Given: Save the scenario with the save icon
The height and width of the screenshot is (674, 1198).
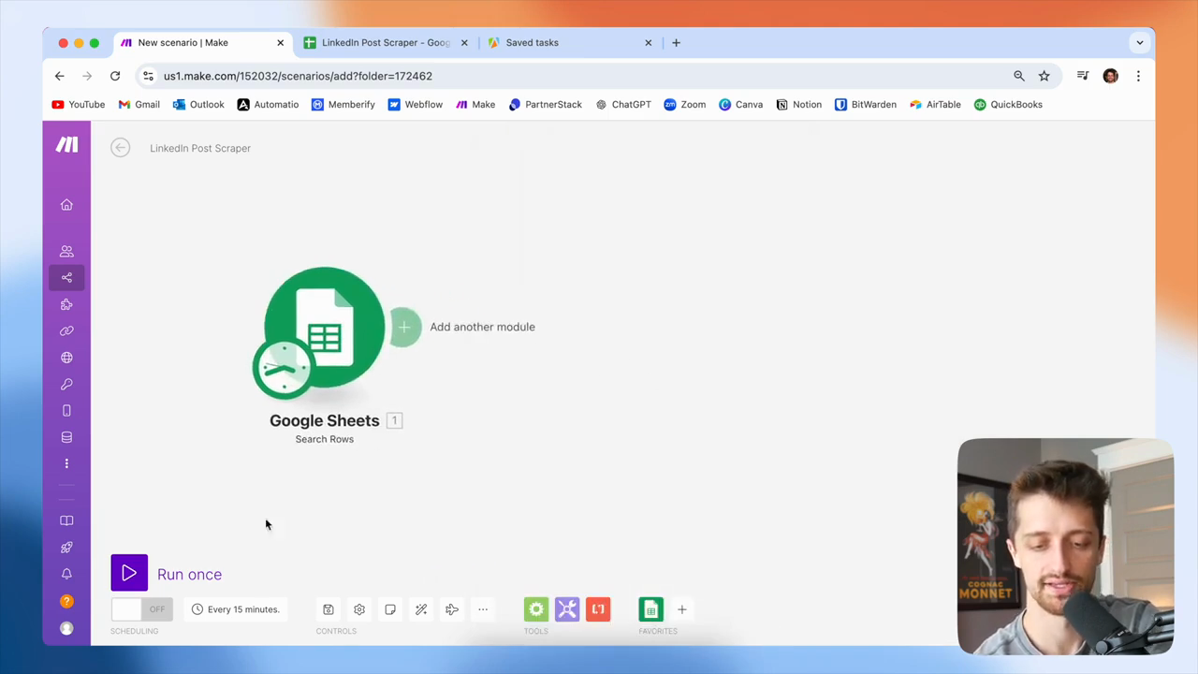Looking at the screenshot, I should (x=329, y=609).
